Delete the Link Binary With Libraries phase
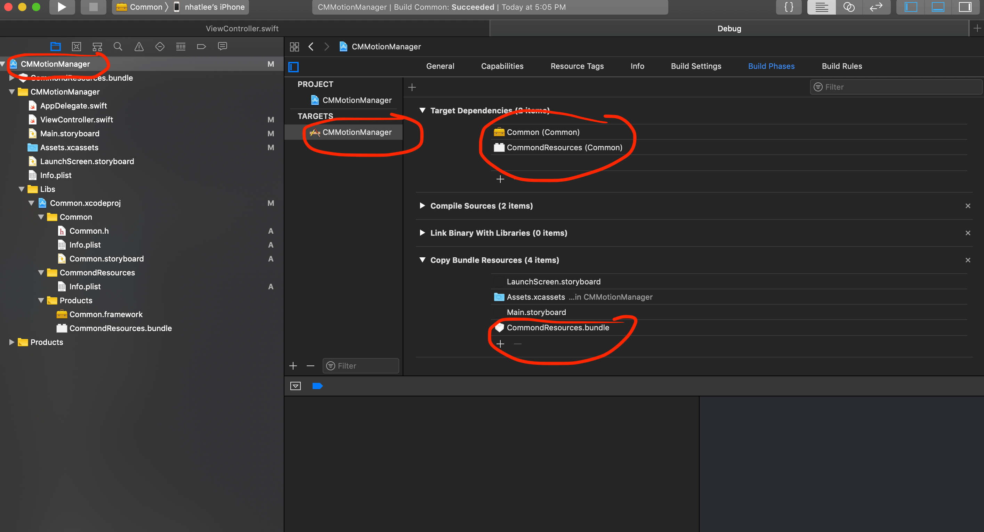 pyautogui.click(x=968, y=233)
